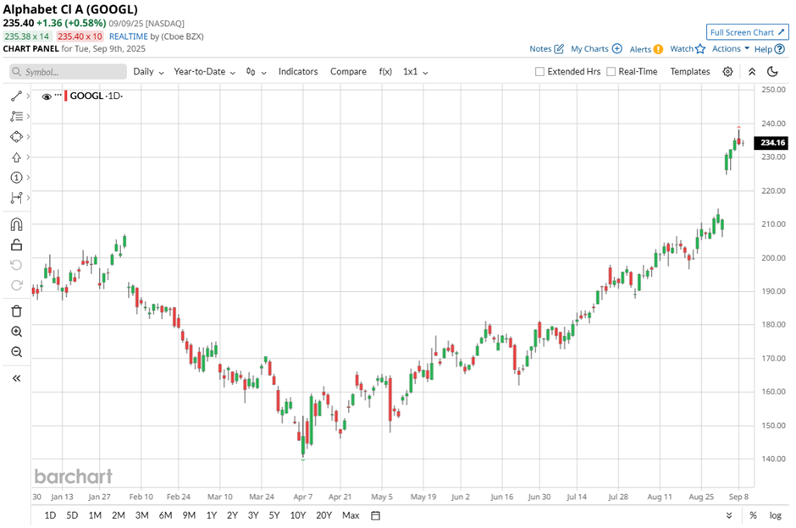
Task: Open the Actions dropdown menu
Action: point(731,49)
